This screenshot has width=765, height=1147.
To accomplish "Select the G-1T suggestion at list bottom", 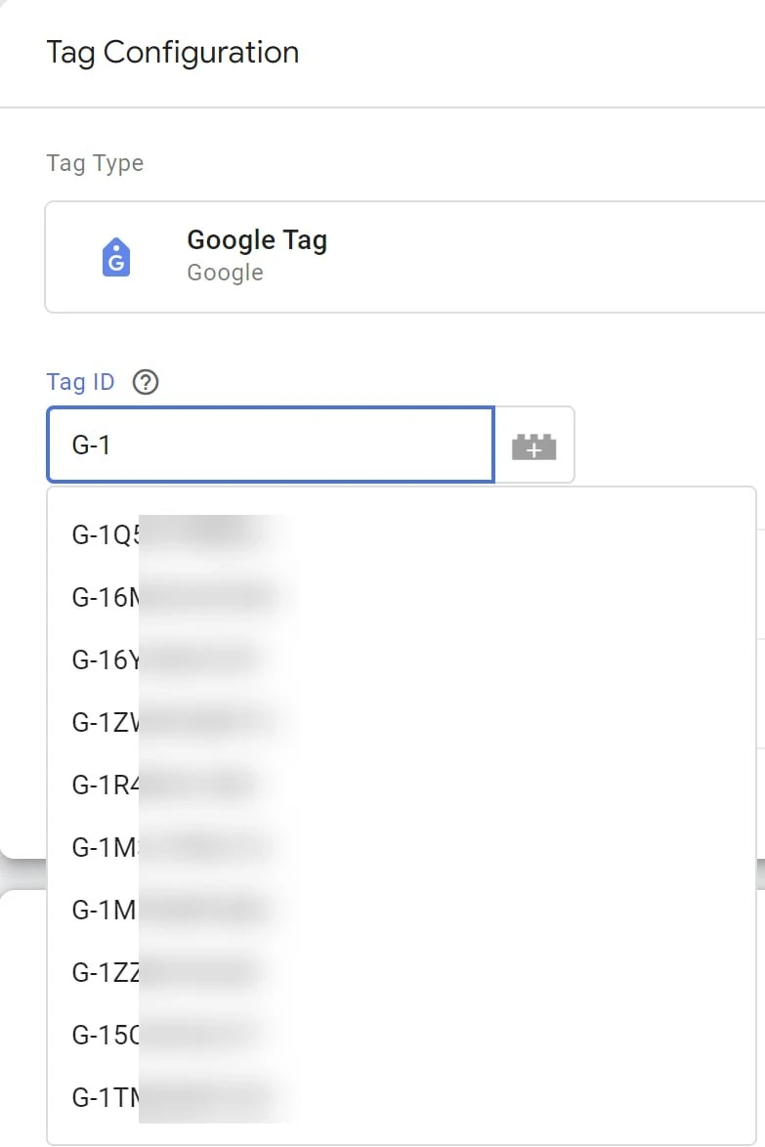I will tap(402, 1097).
